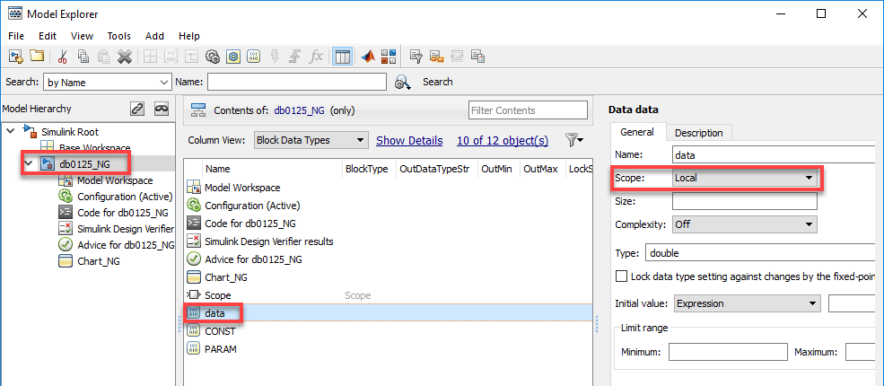
Task: Open the Tools menu
Action: point(119,36)
